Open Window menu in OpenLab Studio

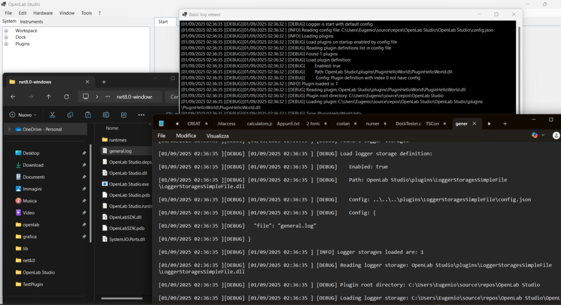(x=67, y=13)
